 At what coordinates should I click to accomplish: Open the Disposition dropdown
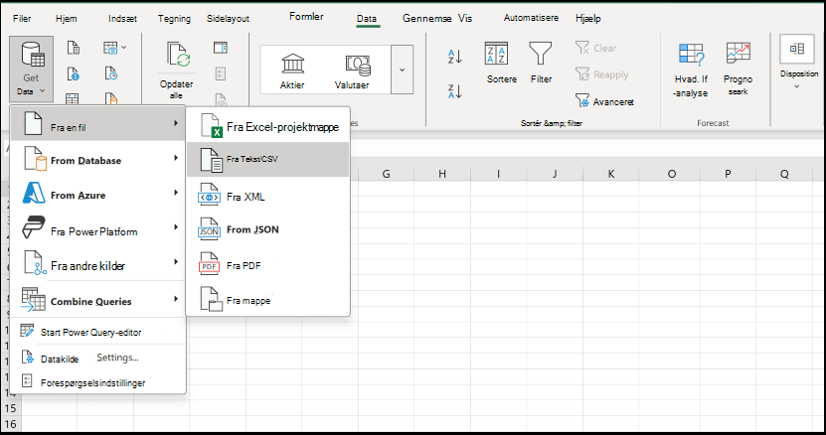click(x=798, y=64)
